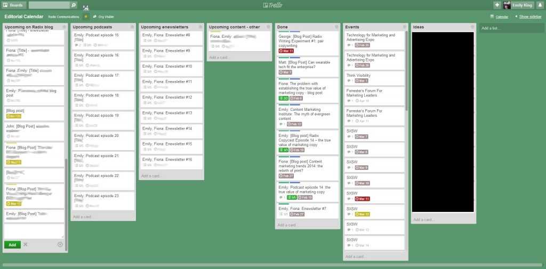This screenshot has height=269, width=546.
Task: Click the black card cover in Ideas list
Action: tap(443, 122)
